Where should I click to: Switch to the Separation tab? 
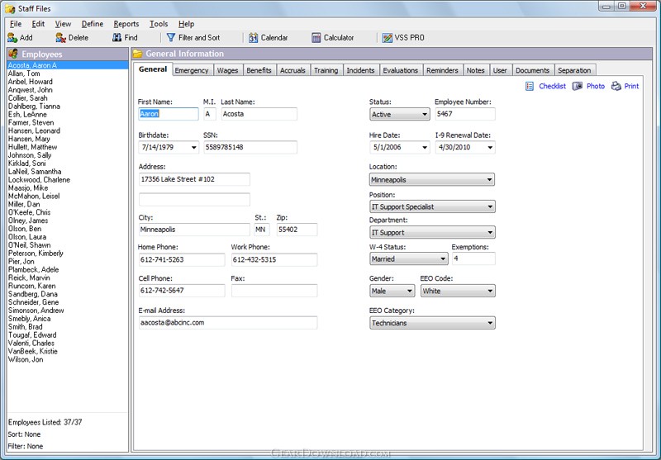[574, 70]
